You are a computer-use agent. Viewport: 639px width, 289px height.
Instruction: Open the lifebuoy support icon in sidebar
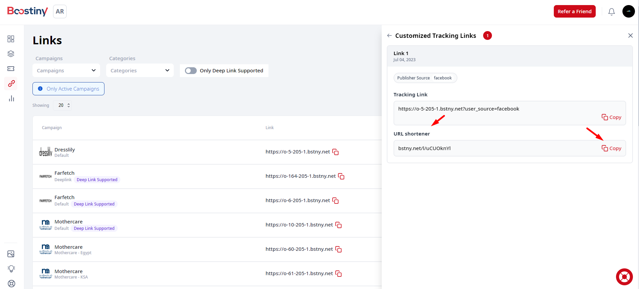point(11,284)
